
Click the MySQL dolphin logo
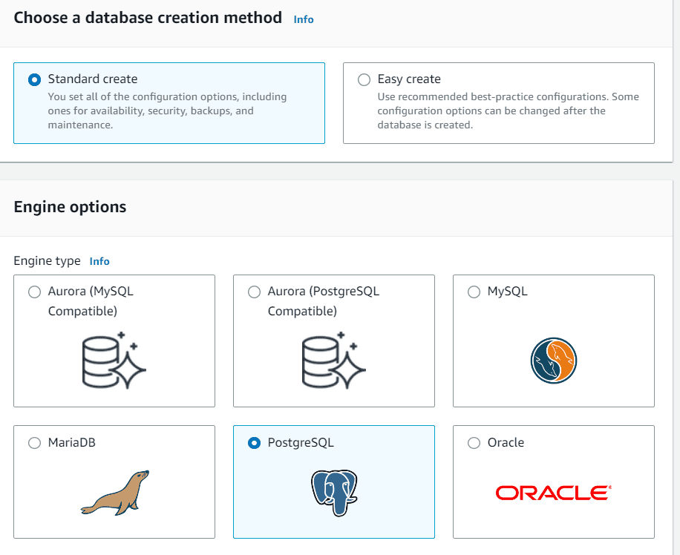553,361
